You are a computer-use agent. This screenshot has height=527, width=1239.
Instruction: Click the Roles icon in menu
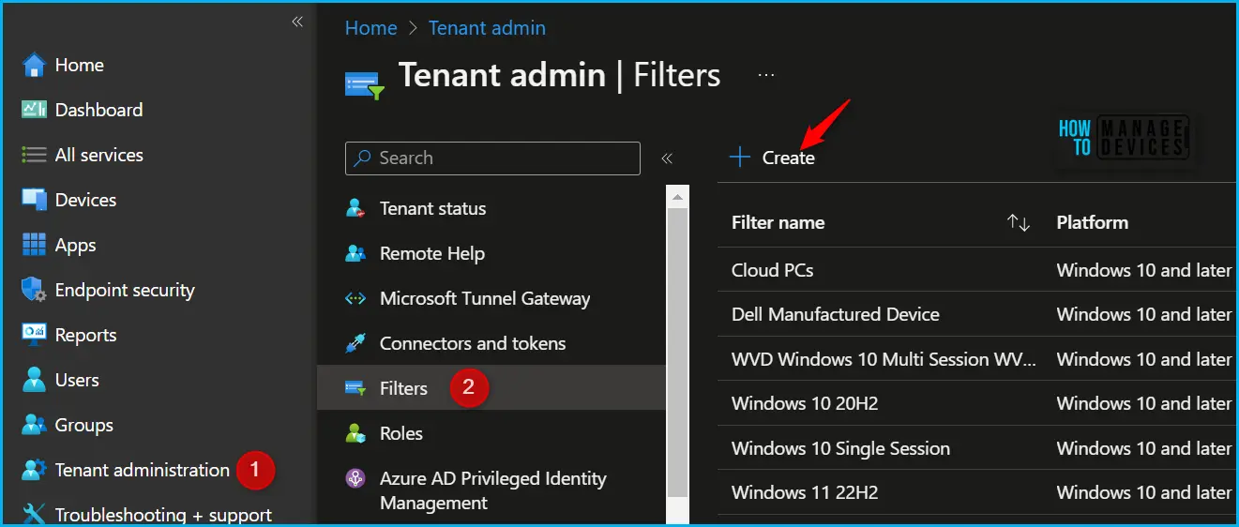coord(355,433)
